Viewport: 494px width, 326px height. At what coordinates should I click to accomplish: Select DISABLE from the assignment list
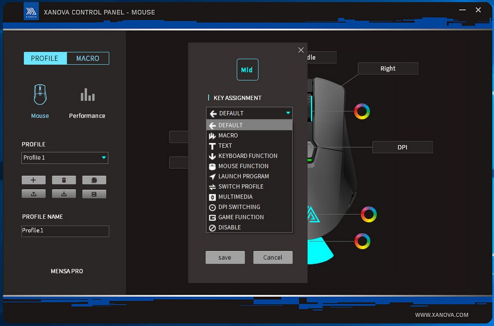pyautogui.click(x=249, y=227)
